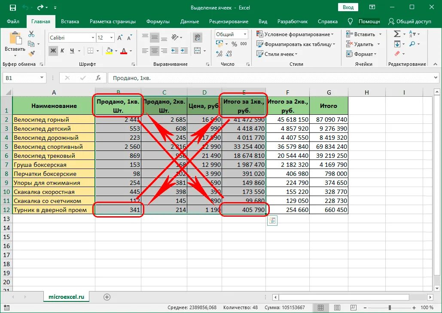Viewport: 442px width, 313px height.
Task: Increase font size with the large A icon
Action: click(x=120, y=37)
